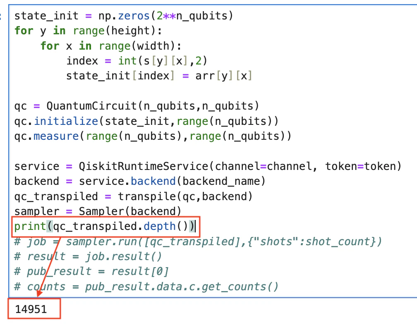Click the commented '# pub_result = result[0]' line
The height and width of the screenshot is (325, 417).
[91, 272]
